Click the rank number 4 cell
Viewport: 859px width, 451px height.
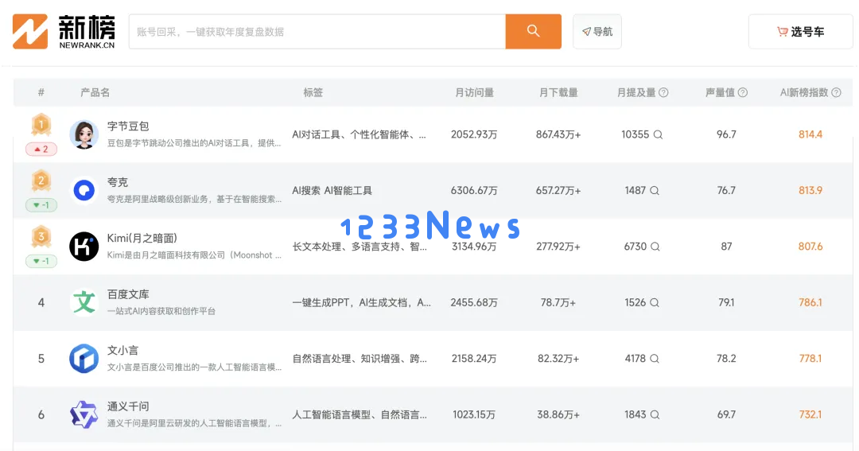41,302
